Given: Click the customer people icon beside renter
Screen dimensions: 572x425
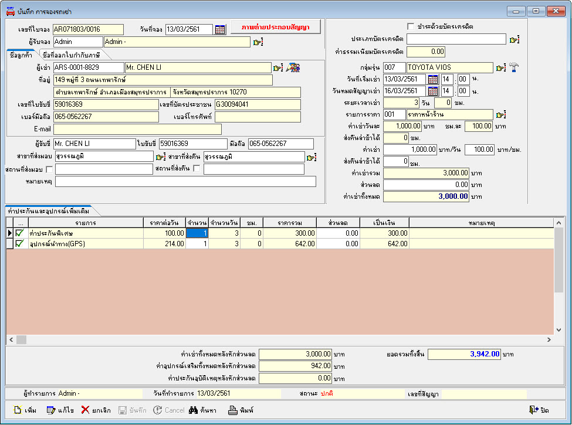Looking at the screenshot, I should 293,68.
